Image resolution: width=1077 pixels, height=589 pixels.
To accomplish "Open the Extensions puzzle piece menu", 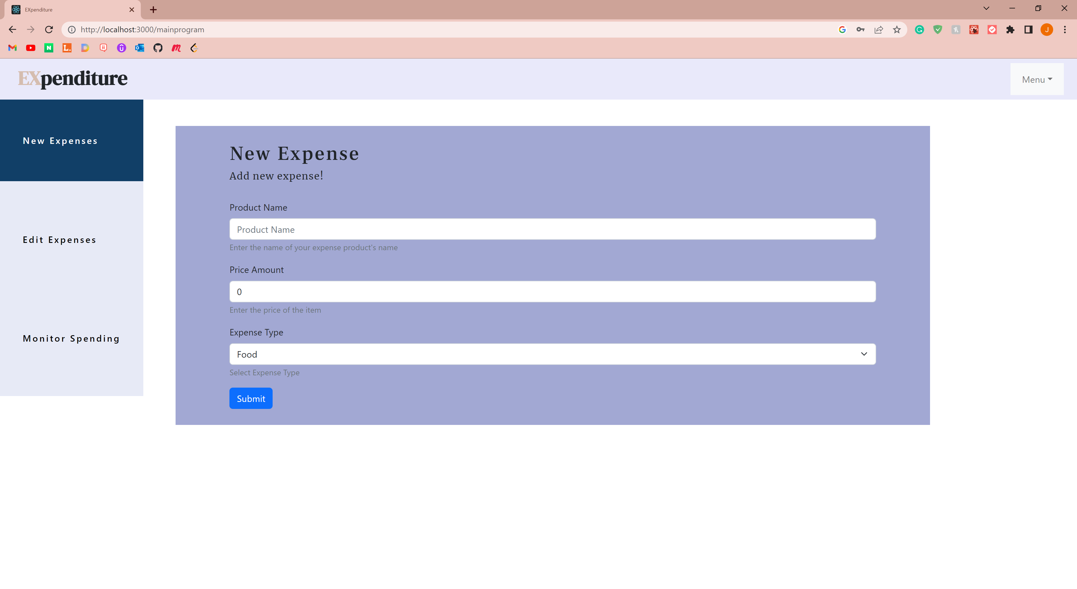I will (x=1010, y=30).
